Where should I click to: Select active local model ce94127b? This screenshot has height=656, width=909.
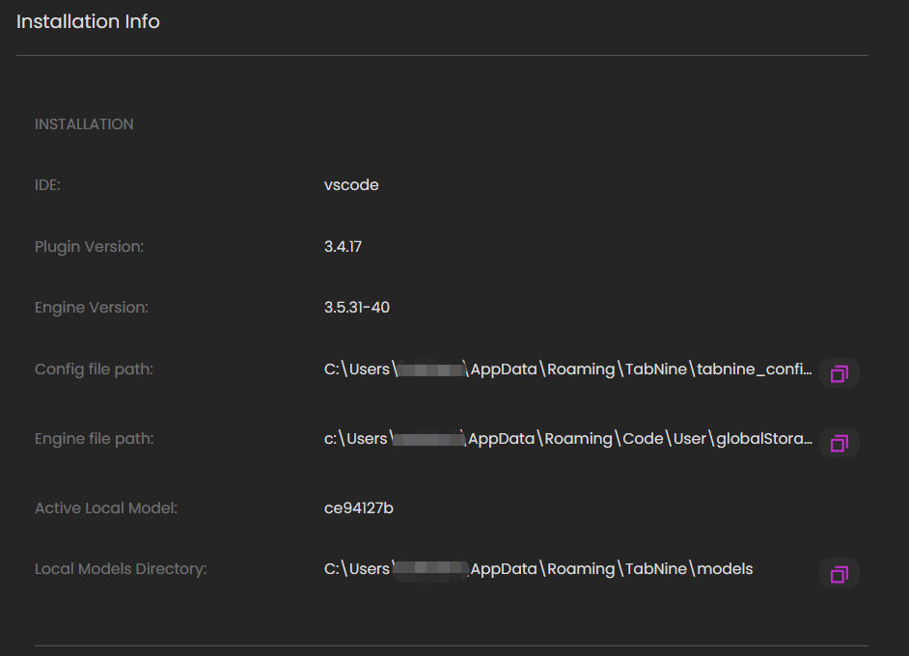358,507
